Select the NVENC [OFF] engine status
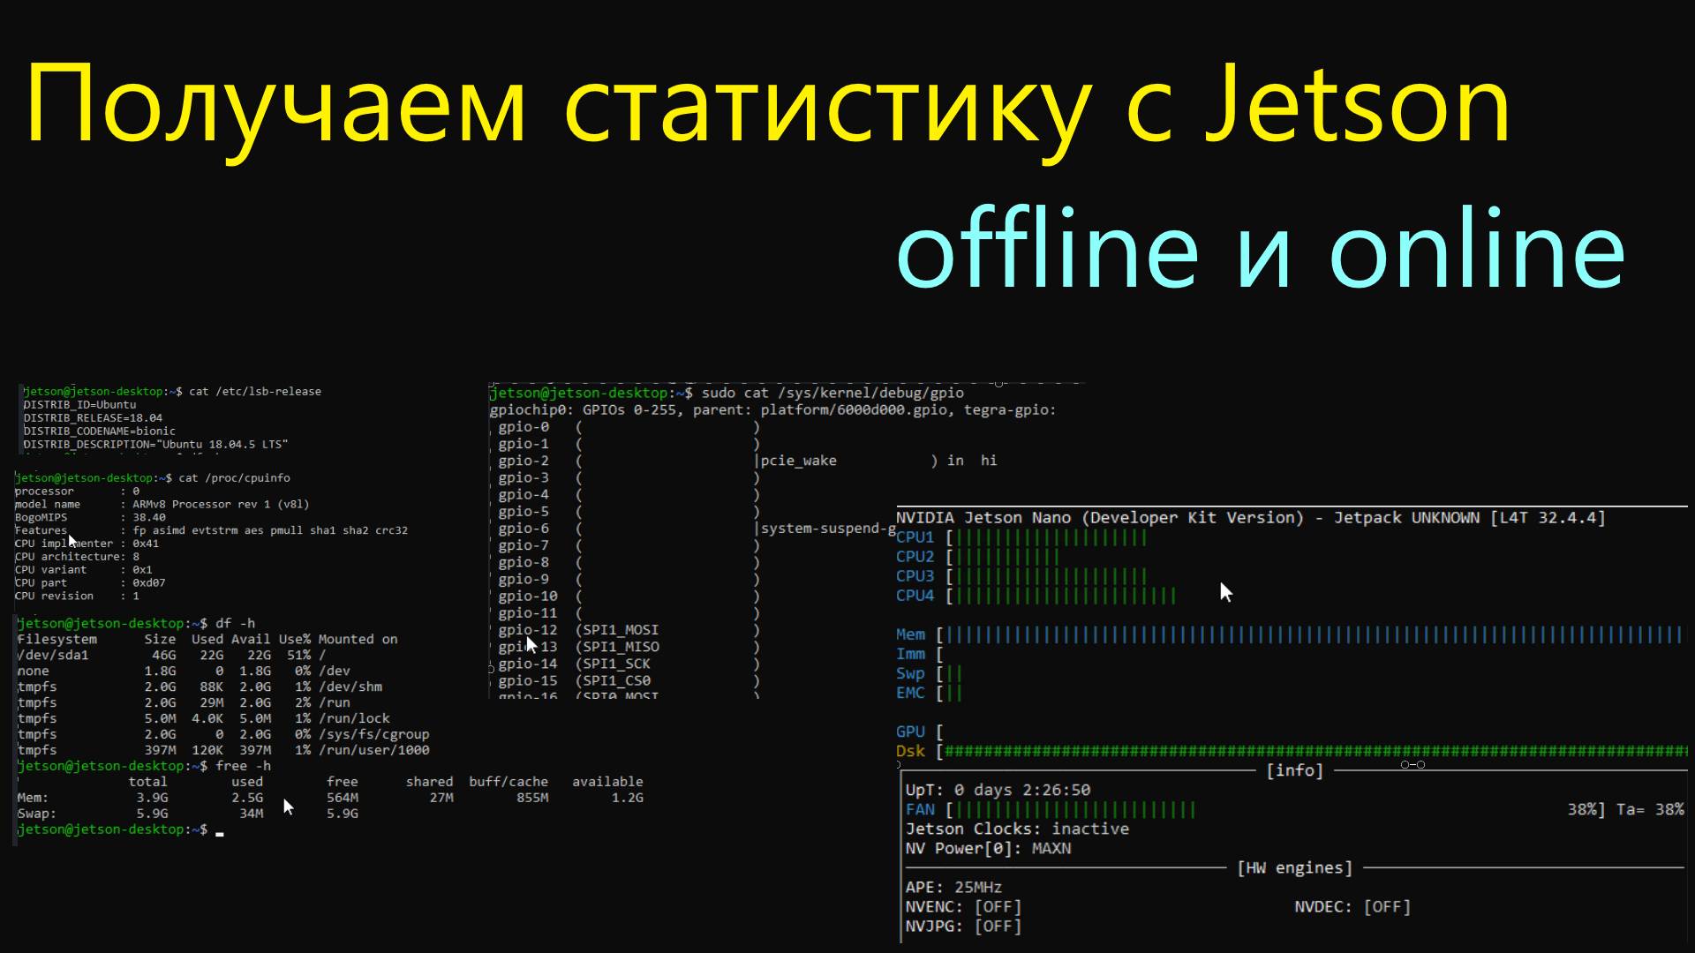Viewport: 1695px width, 953px height. [965, 906]
